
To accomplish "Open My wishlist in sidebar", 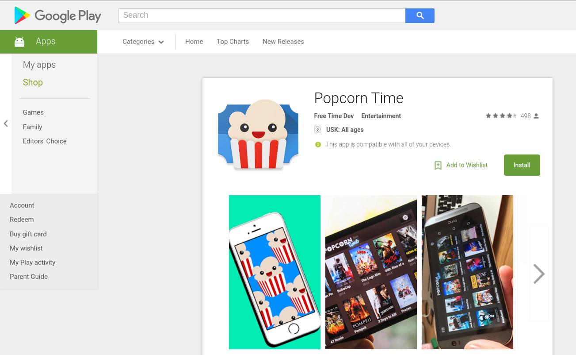I will point(26,248).
